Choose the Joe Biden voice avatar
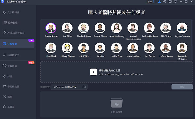This screenshot has height=119, width=195. [67, 28]
